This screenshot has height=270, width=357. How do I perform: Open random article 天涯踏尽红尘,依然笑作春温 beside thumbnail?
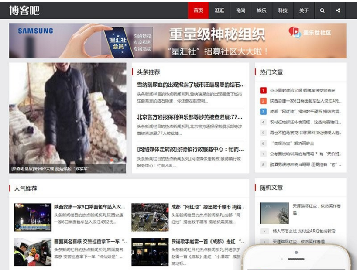[316, 209]
